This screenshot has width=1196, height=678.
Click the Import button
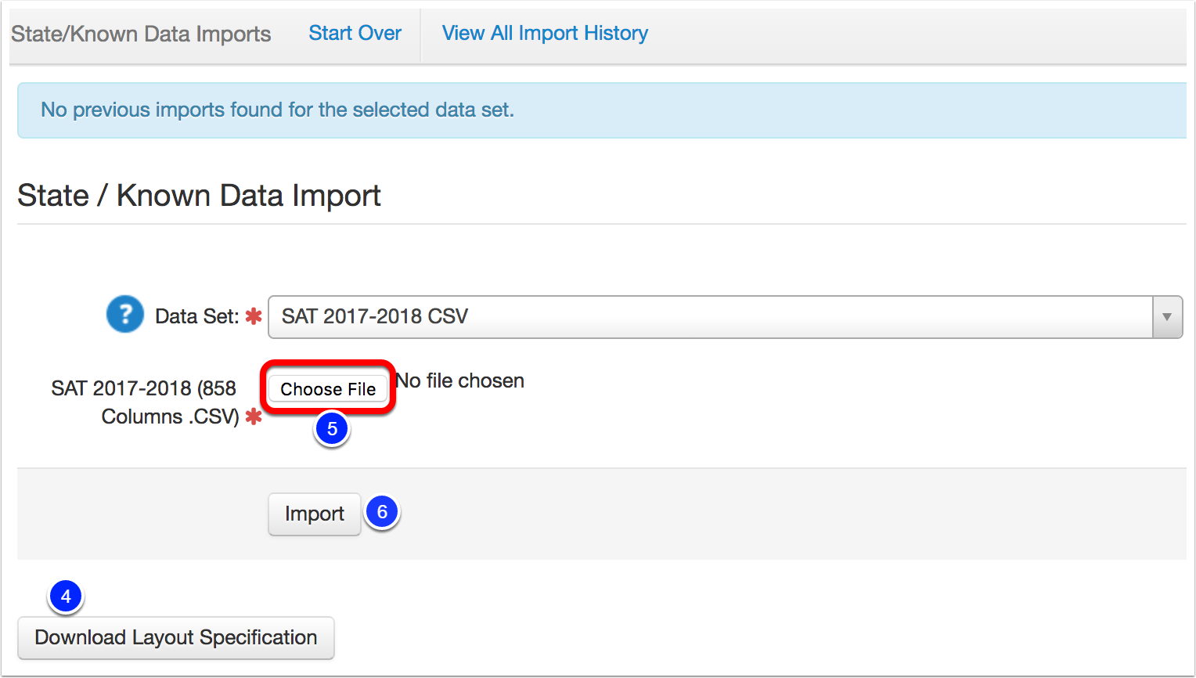[x=315, y=514]
